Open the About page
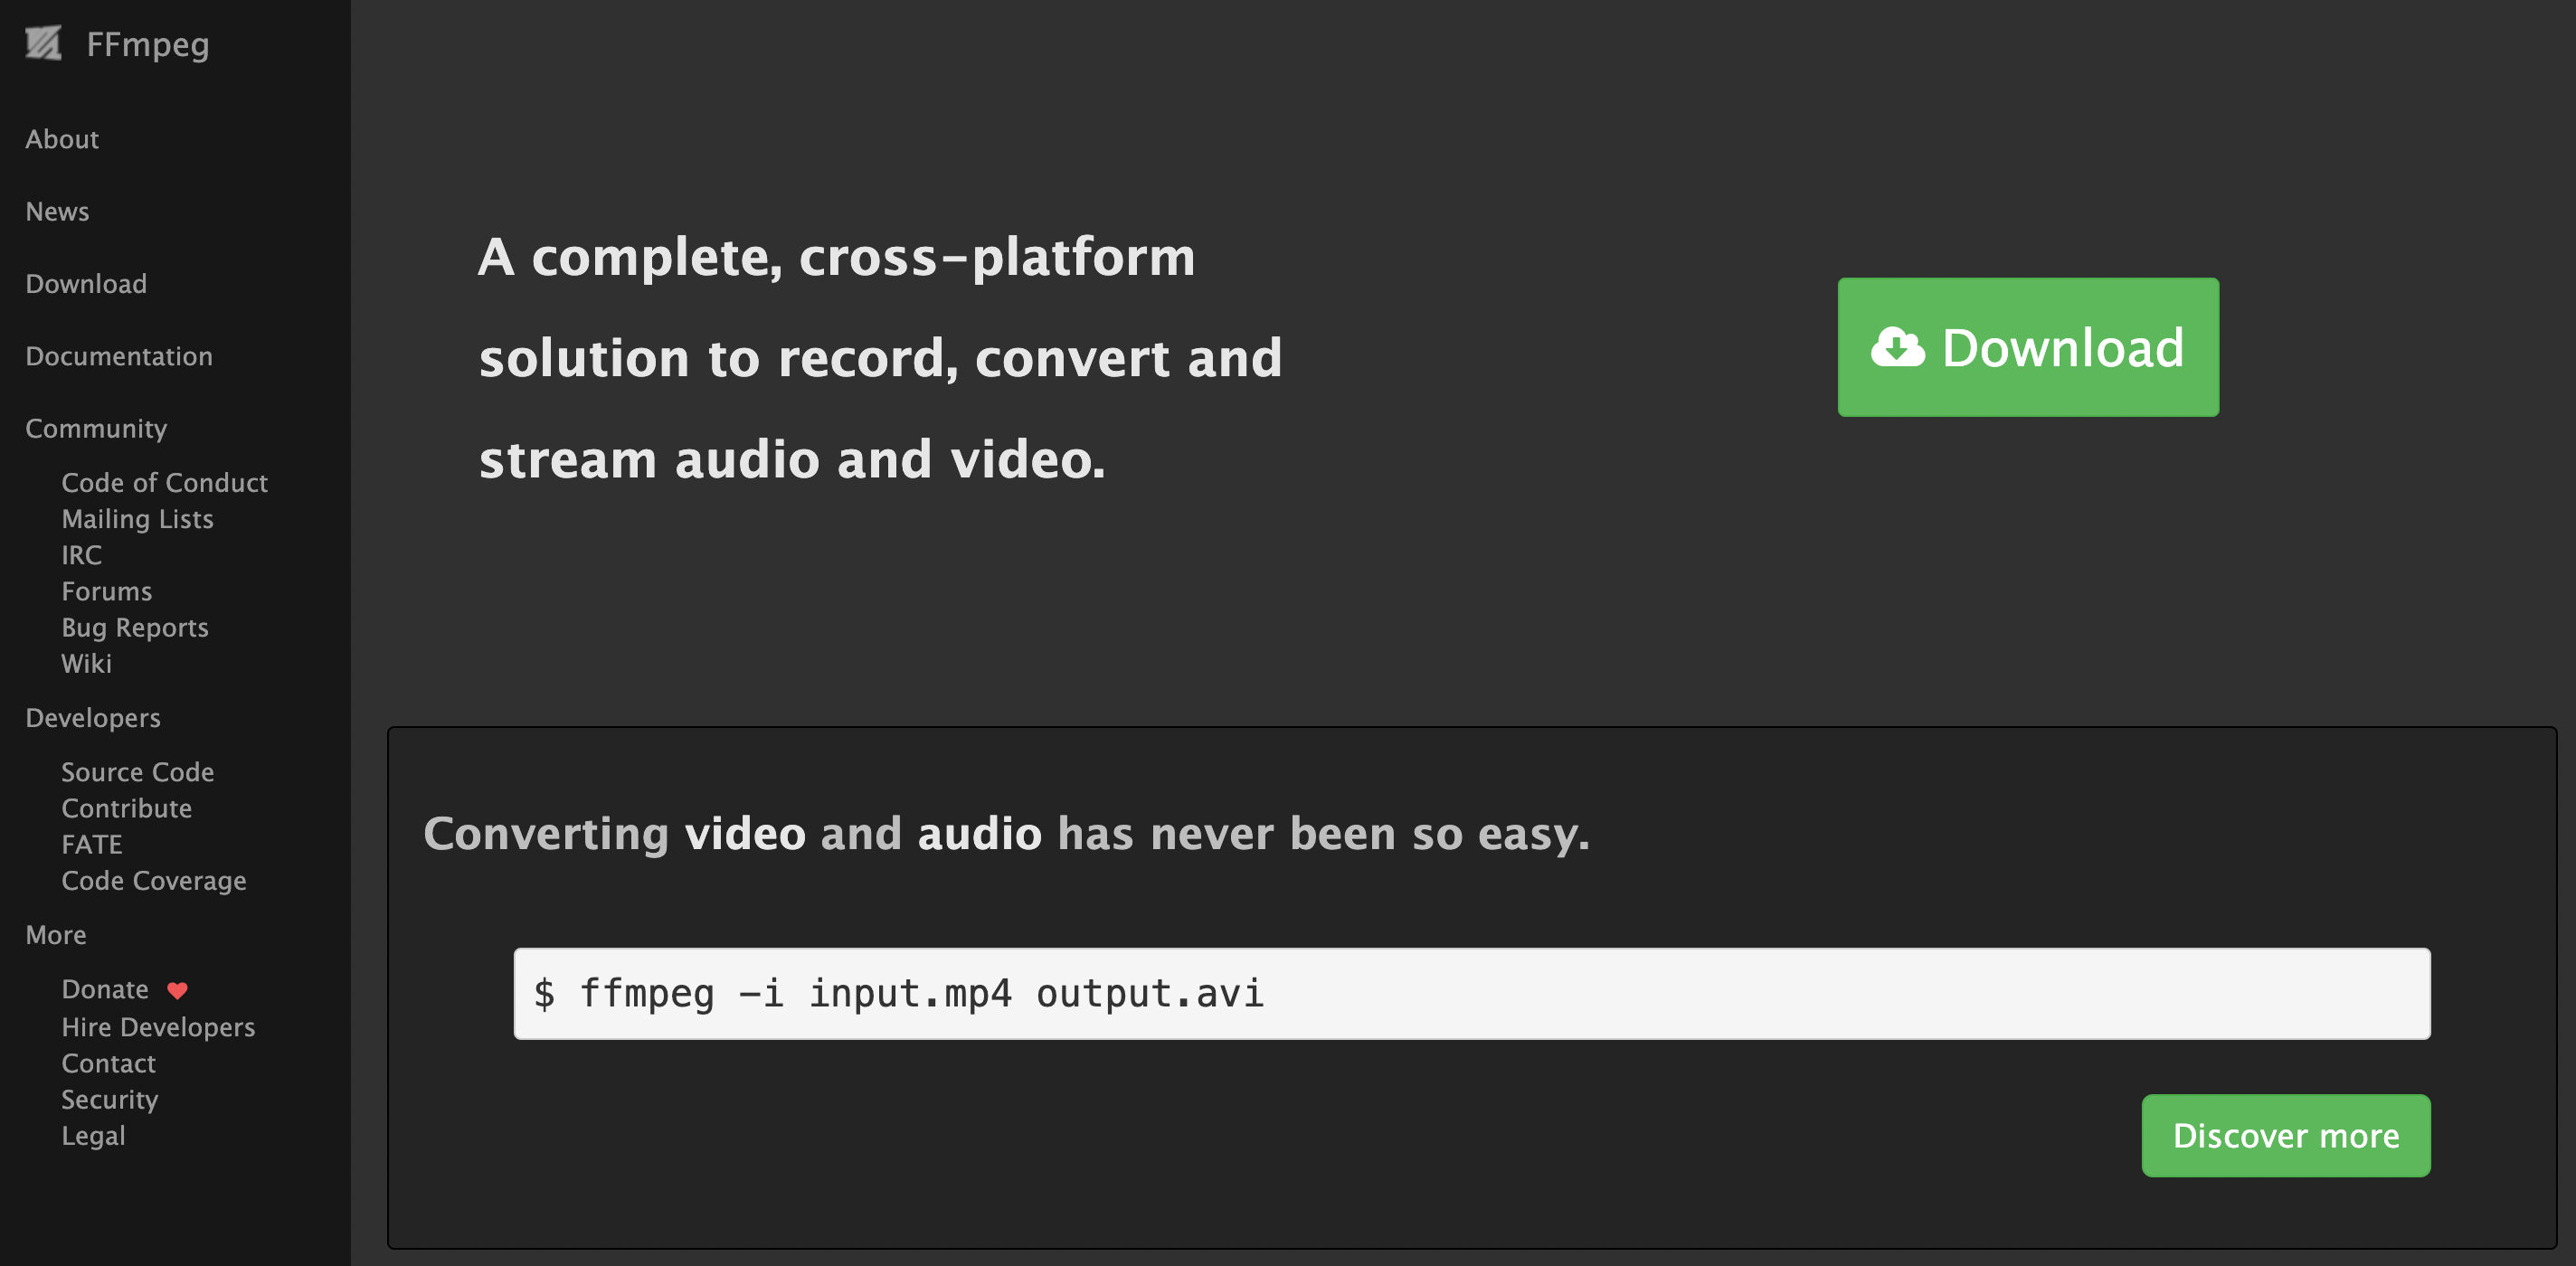2576x1266 pixels. point(61,139)
